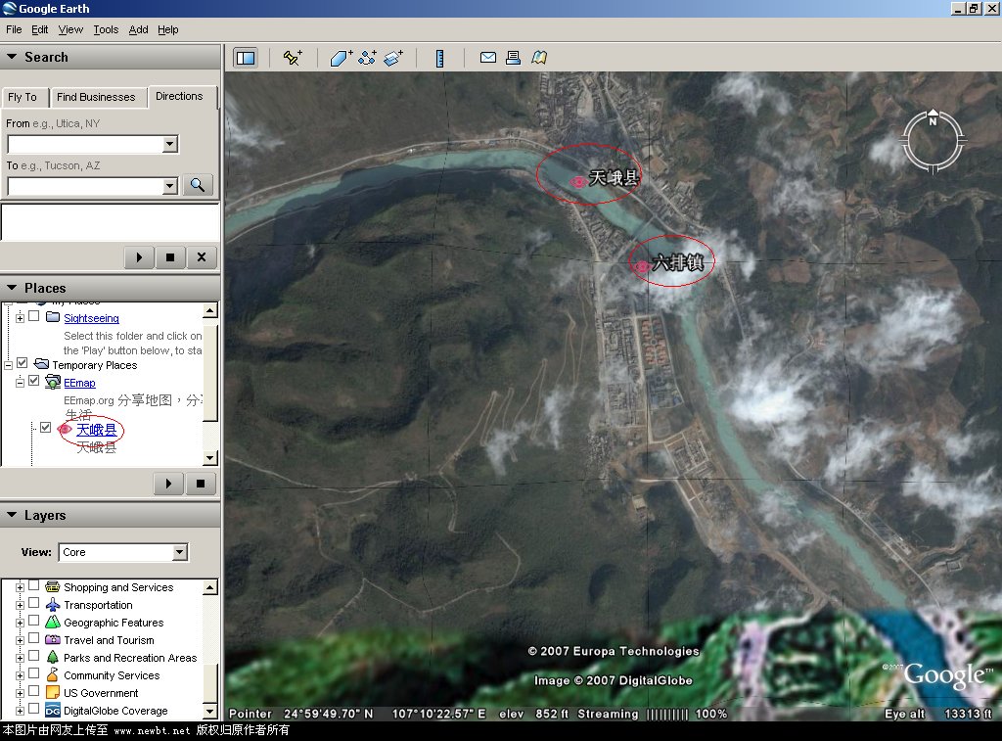Click the directions search magnifier button
The height and width of the screenshot is (741, 1002).
[x=198, y=185]
